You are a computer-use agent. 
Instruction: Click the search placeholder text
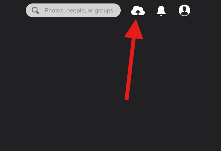coord(79,11)
